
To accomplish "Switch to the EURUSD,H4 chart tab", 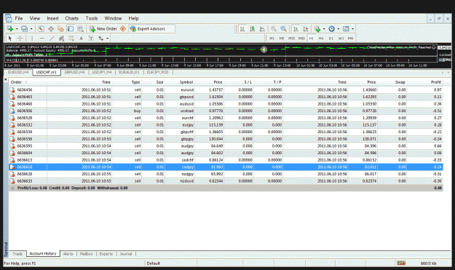I will tap(18, 72).
